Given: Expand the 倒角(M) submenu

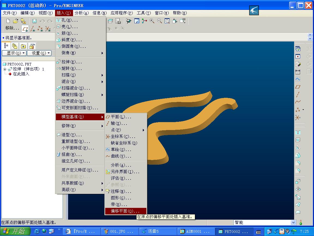Looking at the screenshot, I should pyautogui.click(x=80, y=53).
